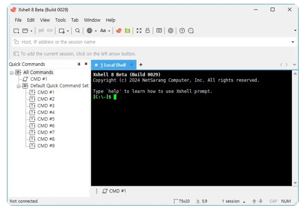Image resolution: width=306 pixels, height=211 pixels.
Task: Open the tab list dropdown chevron
Action: pyautogui.click(x=294, y=65)
